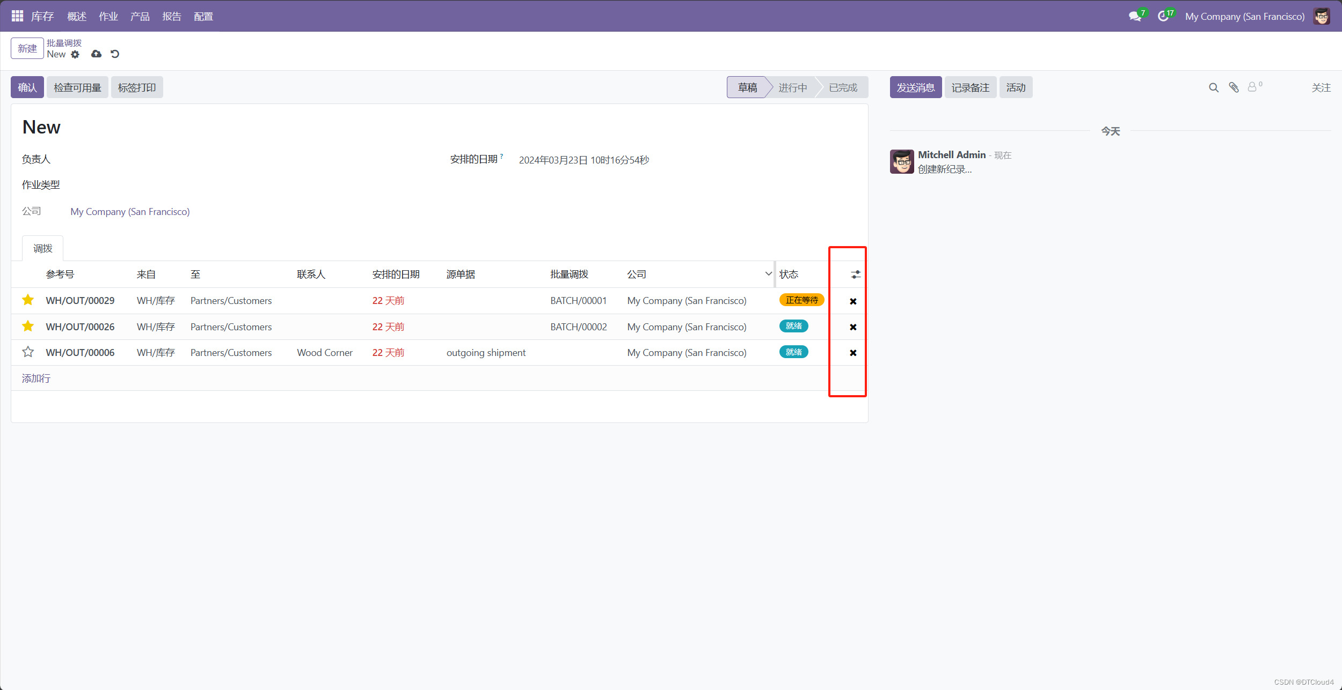The height and width of the screenshot is (690, 1342).
Task: Toggle the star on WH/OUT/00029
Action: [28, 300]
